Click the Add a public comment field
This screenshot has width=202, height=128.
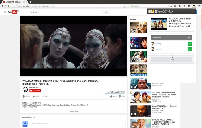78,124
